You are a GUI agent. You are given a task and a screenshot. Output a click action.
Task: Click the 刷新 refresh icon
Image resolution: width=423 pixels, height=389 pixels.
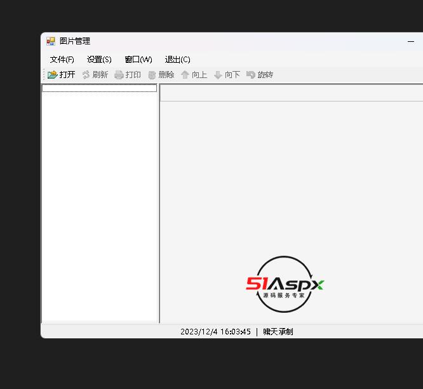[x=86, y=75]
